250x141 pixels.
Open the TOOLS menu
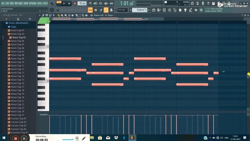click(x=40, y=3)
